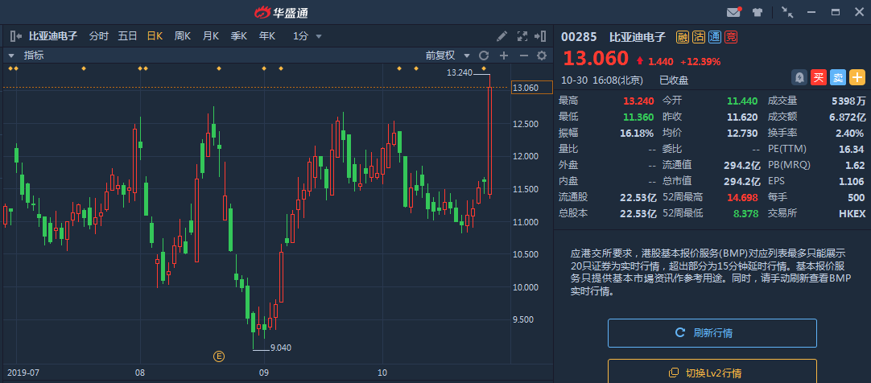Click the 交易所 value HKEX
Screen dimensions: 871x383
(852, 213)
